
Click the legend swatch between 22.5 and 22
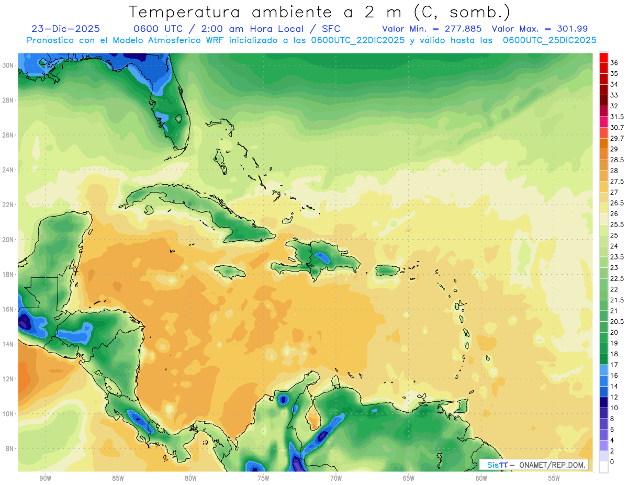click(x=603, y=284)
